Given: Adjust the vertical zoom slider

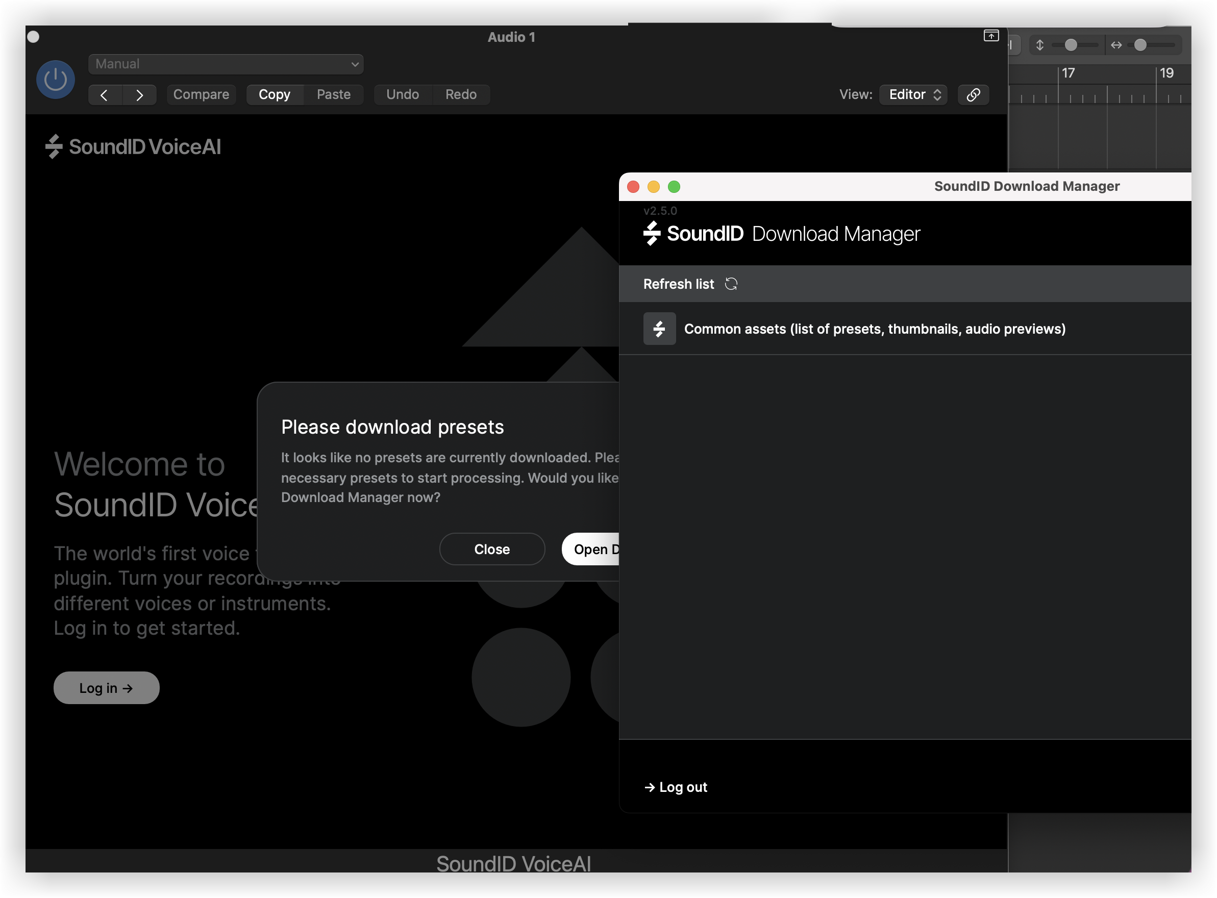Looking at the screenshot, I should pos(1070,45).
